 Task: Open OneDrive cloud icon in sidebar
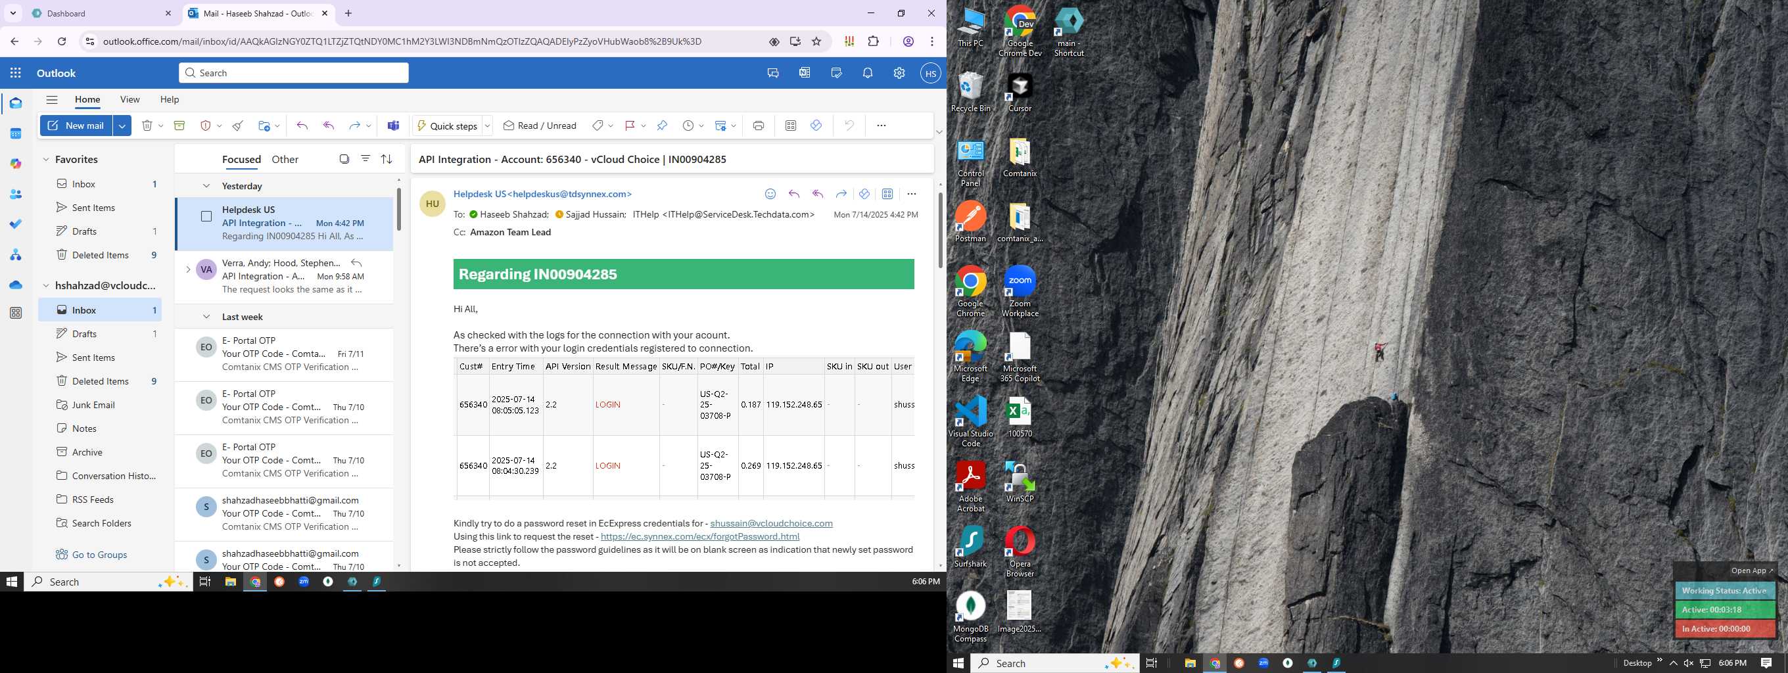pos(16,285)
